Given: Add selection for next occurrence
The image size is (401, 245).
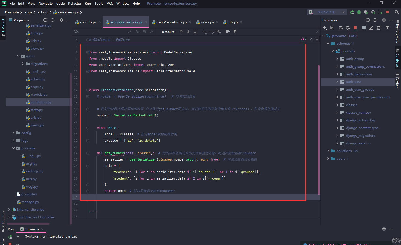Looking at the screenshot, I should click(x=204, y=32).
